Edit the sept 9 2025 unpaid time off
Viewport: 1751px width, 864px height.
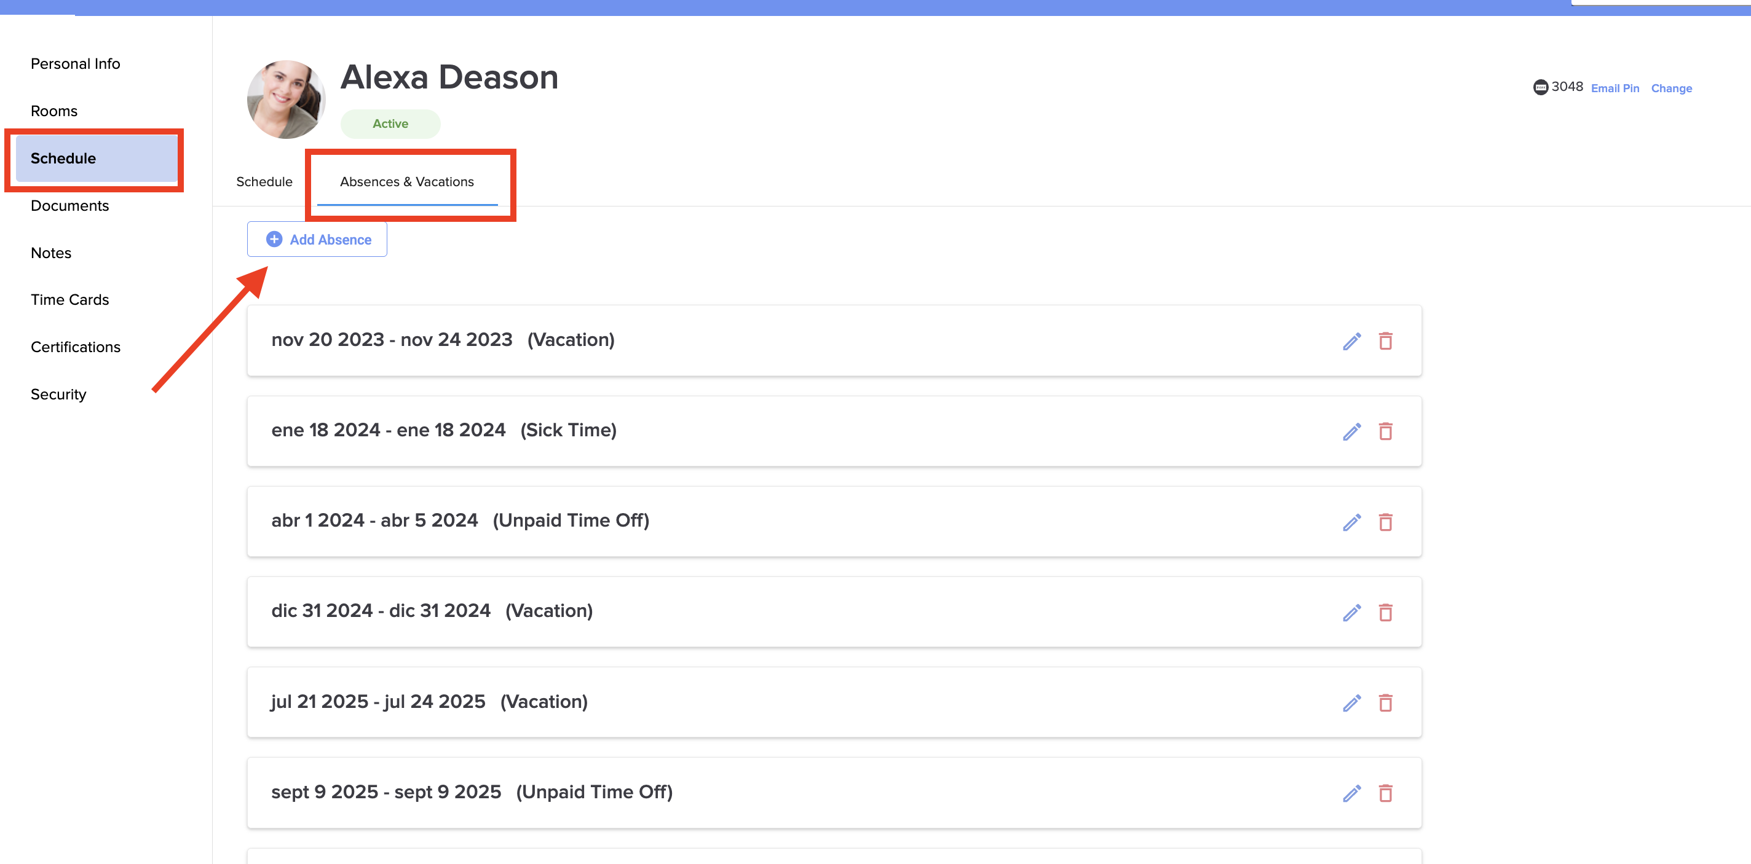[1351, 793]
